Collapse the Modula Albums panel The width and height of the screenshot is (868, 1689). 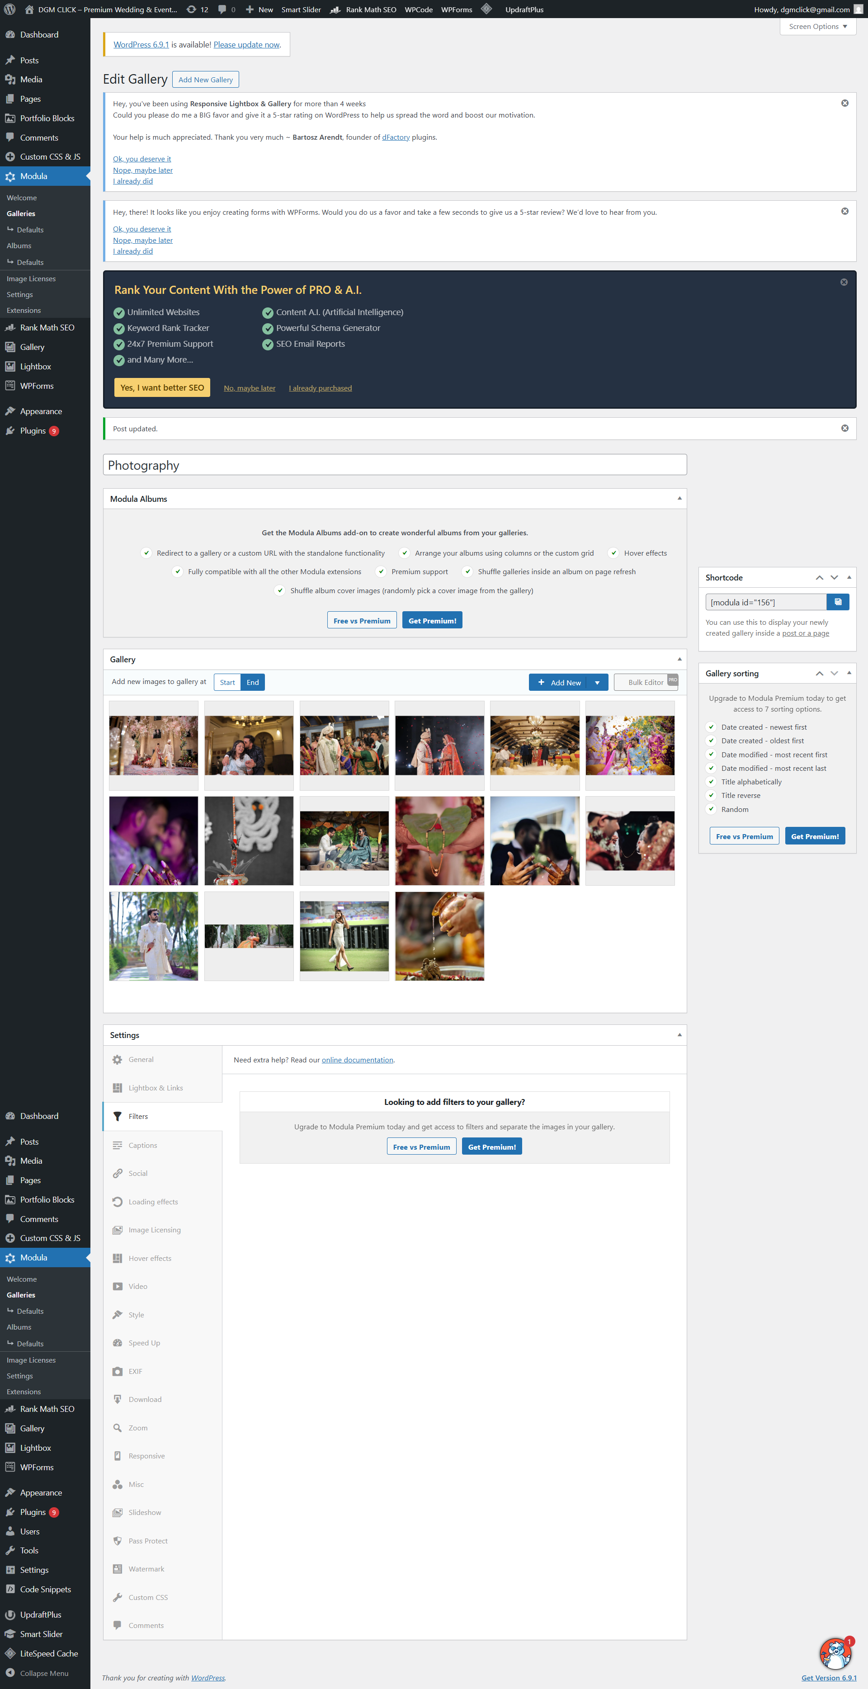coord(679,498)
